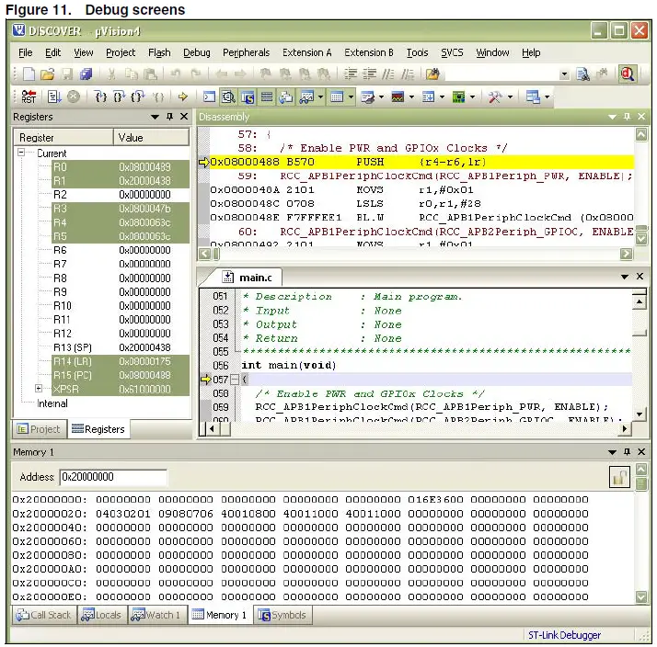Open the Trace windows icon
657x647 pixels.
click(428, 96)
